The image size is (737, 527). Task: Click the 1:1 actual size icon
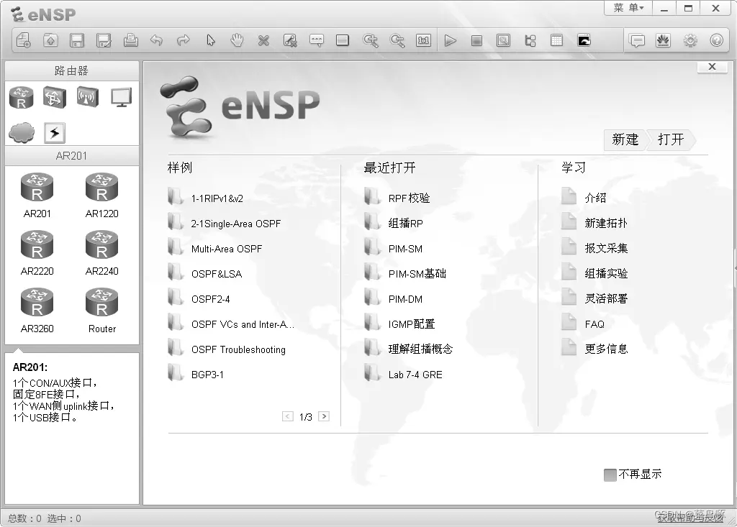click(x=423, y=40)
